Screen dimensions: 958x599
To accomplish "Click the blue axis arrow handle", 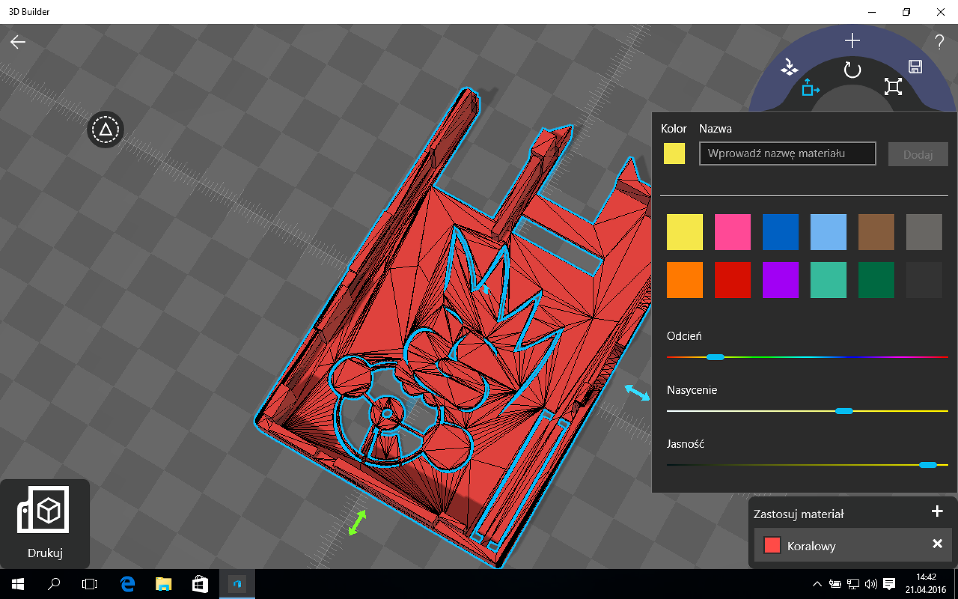I will 637,392.
